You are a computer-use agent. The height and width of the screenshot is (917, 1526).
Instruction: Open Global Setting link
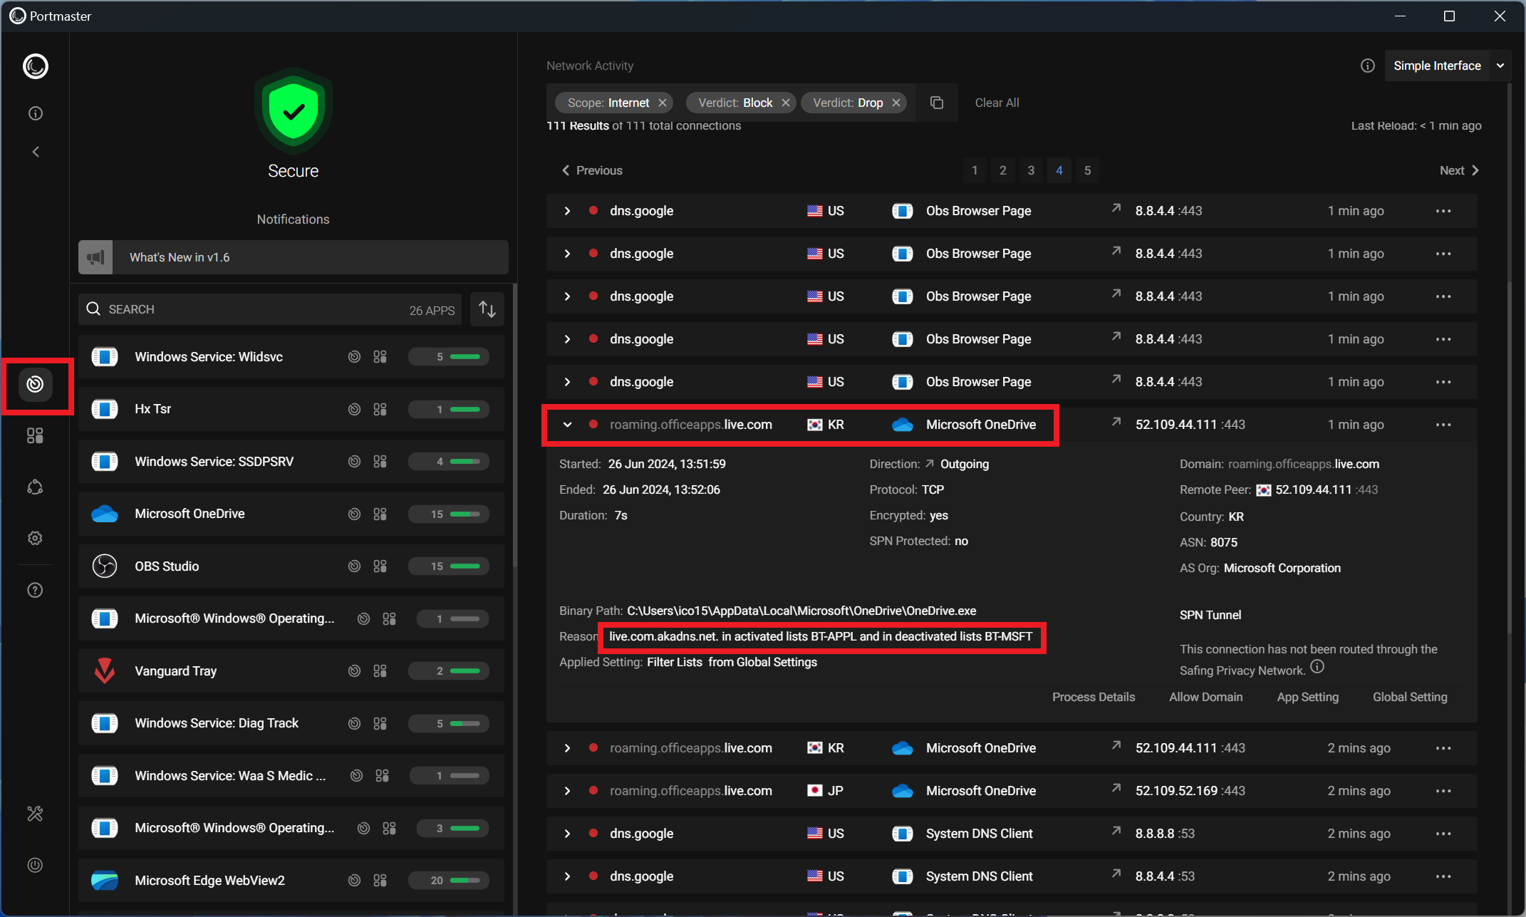click(x=1410, y=697)
